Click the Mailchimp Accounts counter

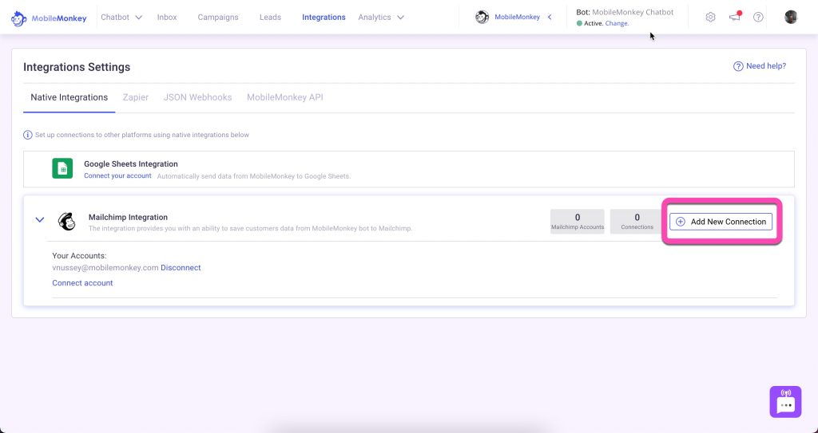pyautogui.click(x=578, y=222)
